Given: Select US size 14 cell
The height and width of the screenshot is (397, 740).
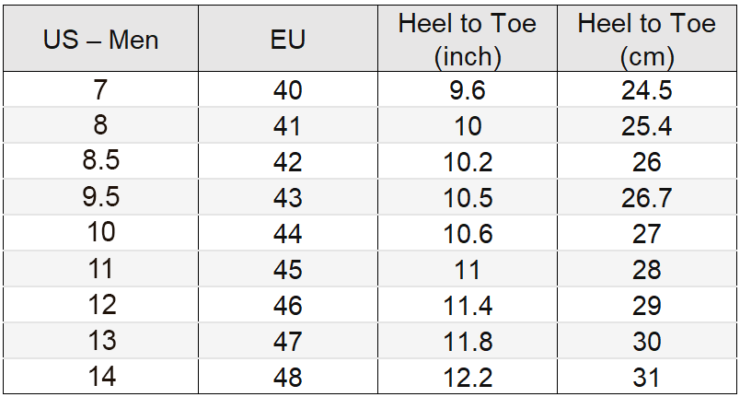Looking at the screenshot, I should [100, 376].
